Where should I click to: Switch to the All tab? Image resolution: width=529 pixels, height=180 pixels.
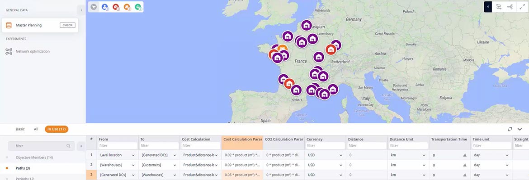point(36,129)
